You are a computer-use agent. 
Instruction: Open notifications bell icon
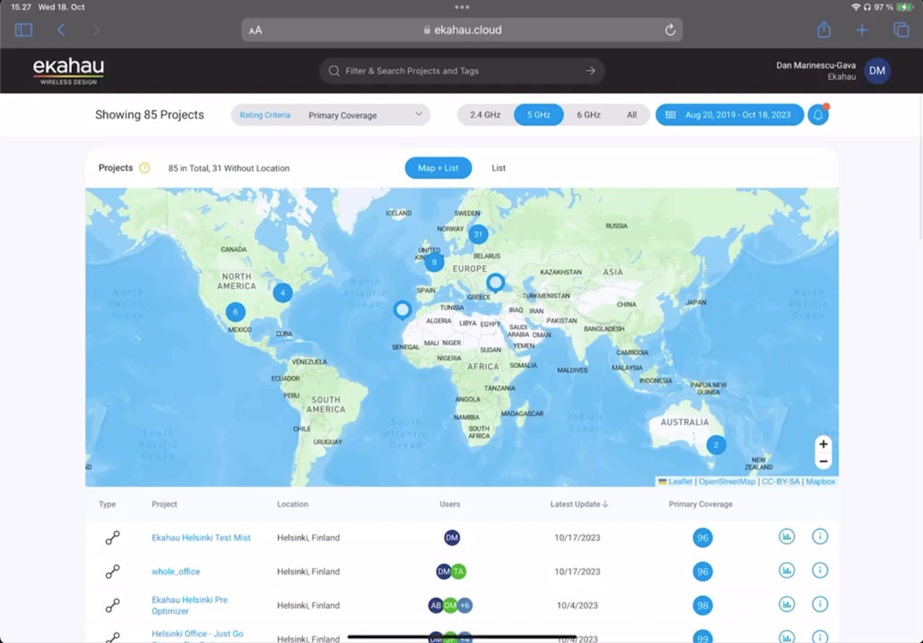(x=817, y=115)
